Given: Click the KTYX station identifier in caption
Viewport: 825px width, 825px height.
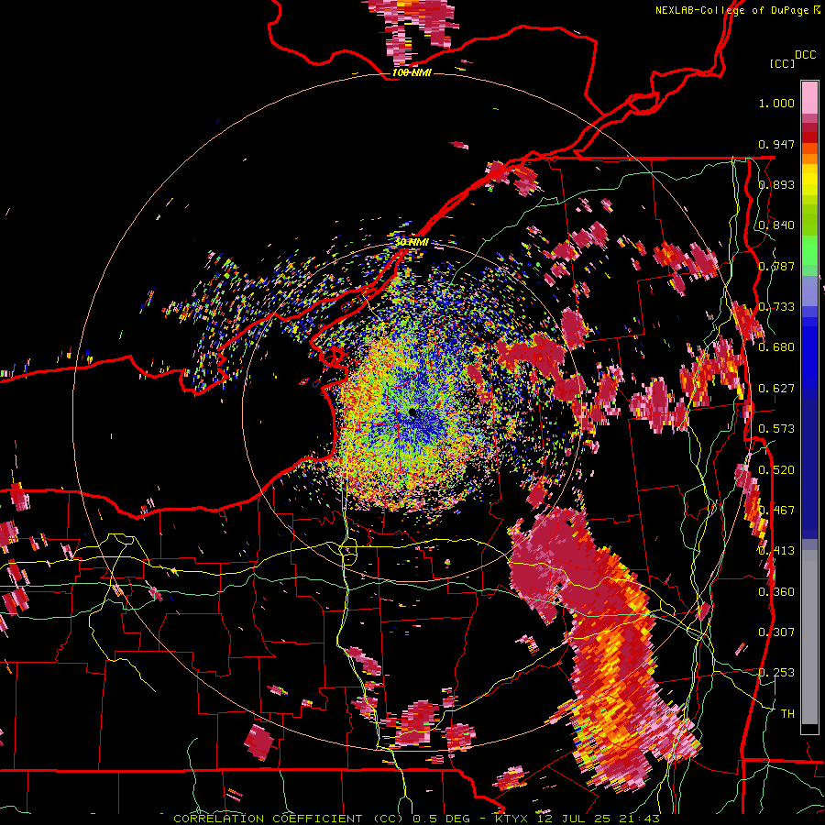Looking at the screenshot, I should [511, 819].
